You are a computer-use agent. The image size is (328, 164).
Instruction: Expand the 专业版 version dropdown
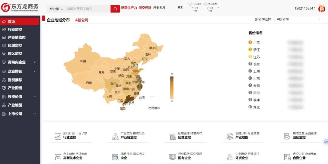56,9
